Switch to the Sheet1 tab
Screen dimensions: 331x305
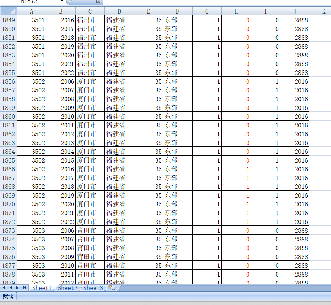point(42,288)
